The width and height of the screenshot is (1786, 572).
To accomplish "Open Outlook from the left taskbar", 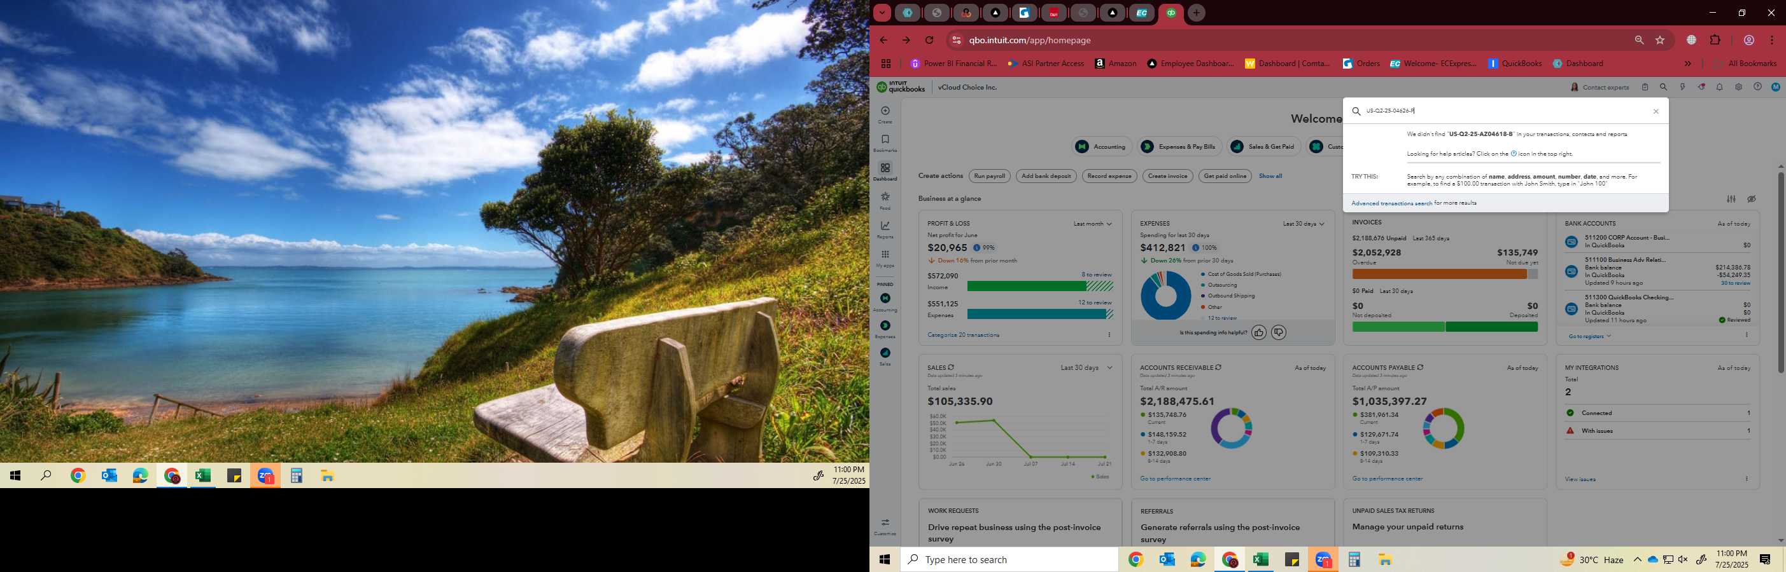I will (109, 476).
